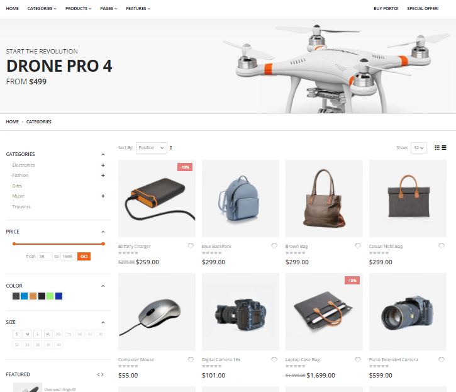
Task: Add Laptop Case Bag to wishlist
Action: click(358, 359)
